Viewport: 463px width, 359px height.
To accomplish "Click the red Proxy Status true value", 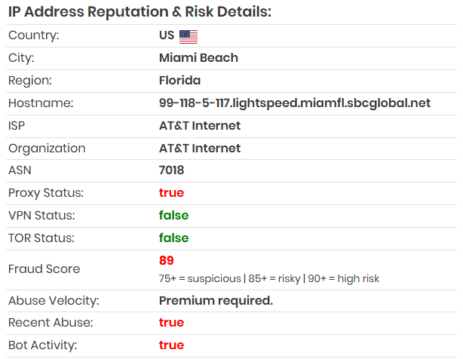I will coord(171,193).
